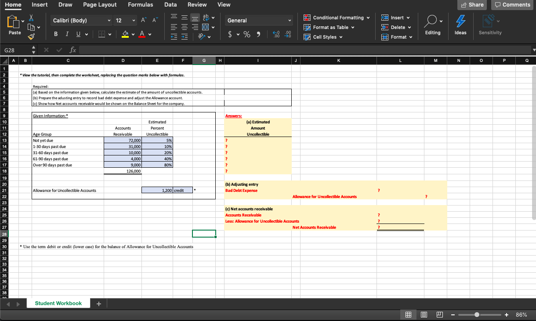
Task: Click the Comma Style icon
Action: coord(259,34)
